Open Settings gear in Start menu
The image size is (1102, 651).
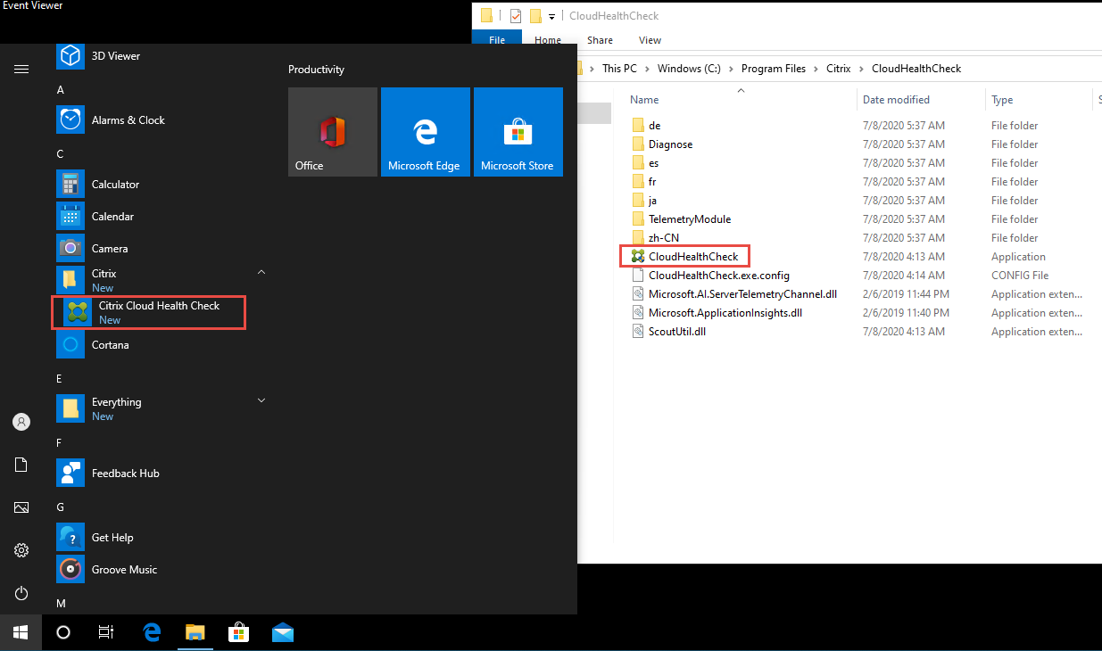[21, 550]
